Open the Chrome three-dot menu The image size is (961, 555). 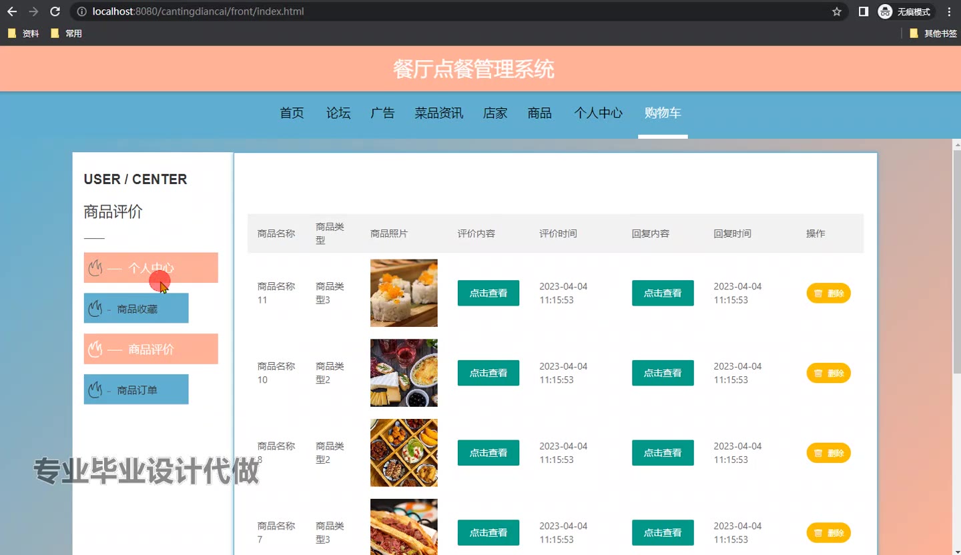949,11
